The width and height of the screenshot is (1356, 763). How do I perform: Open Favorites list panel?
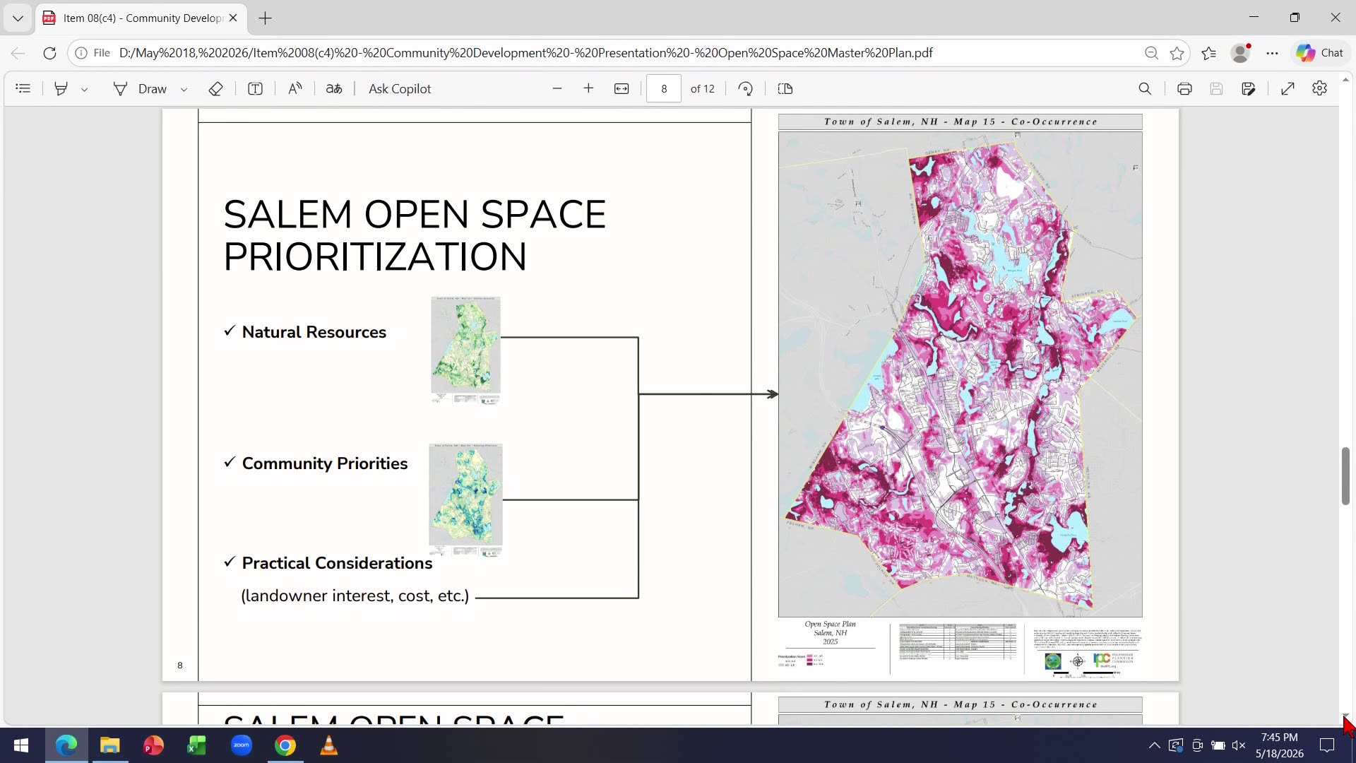click(1209, 53)
